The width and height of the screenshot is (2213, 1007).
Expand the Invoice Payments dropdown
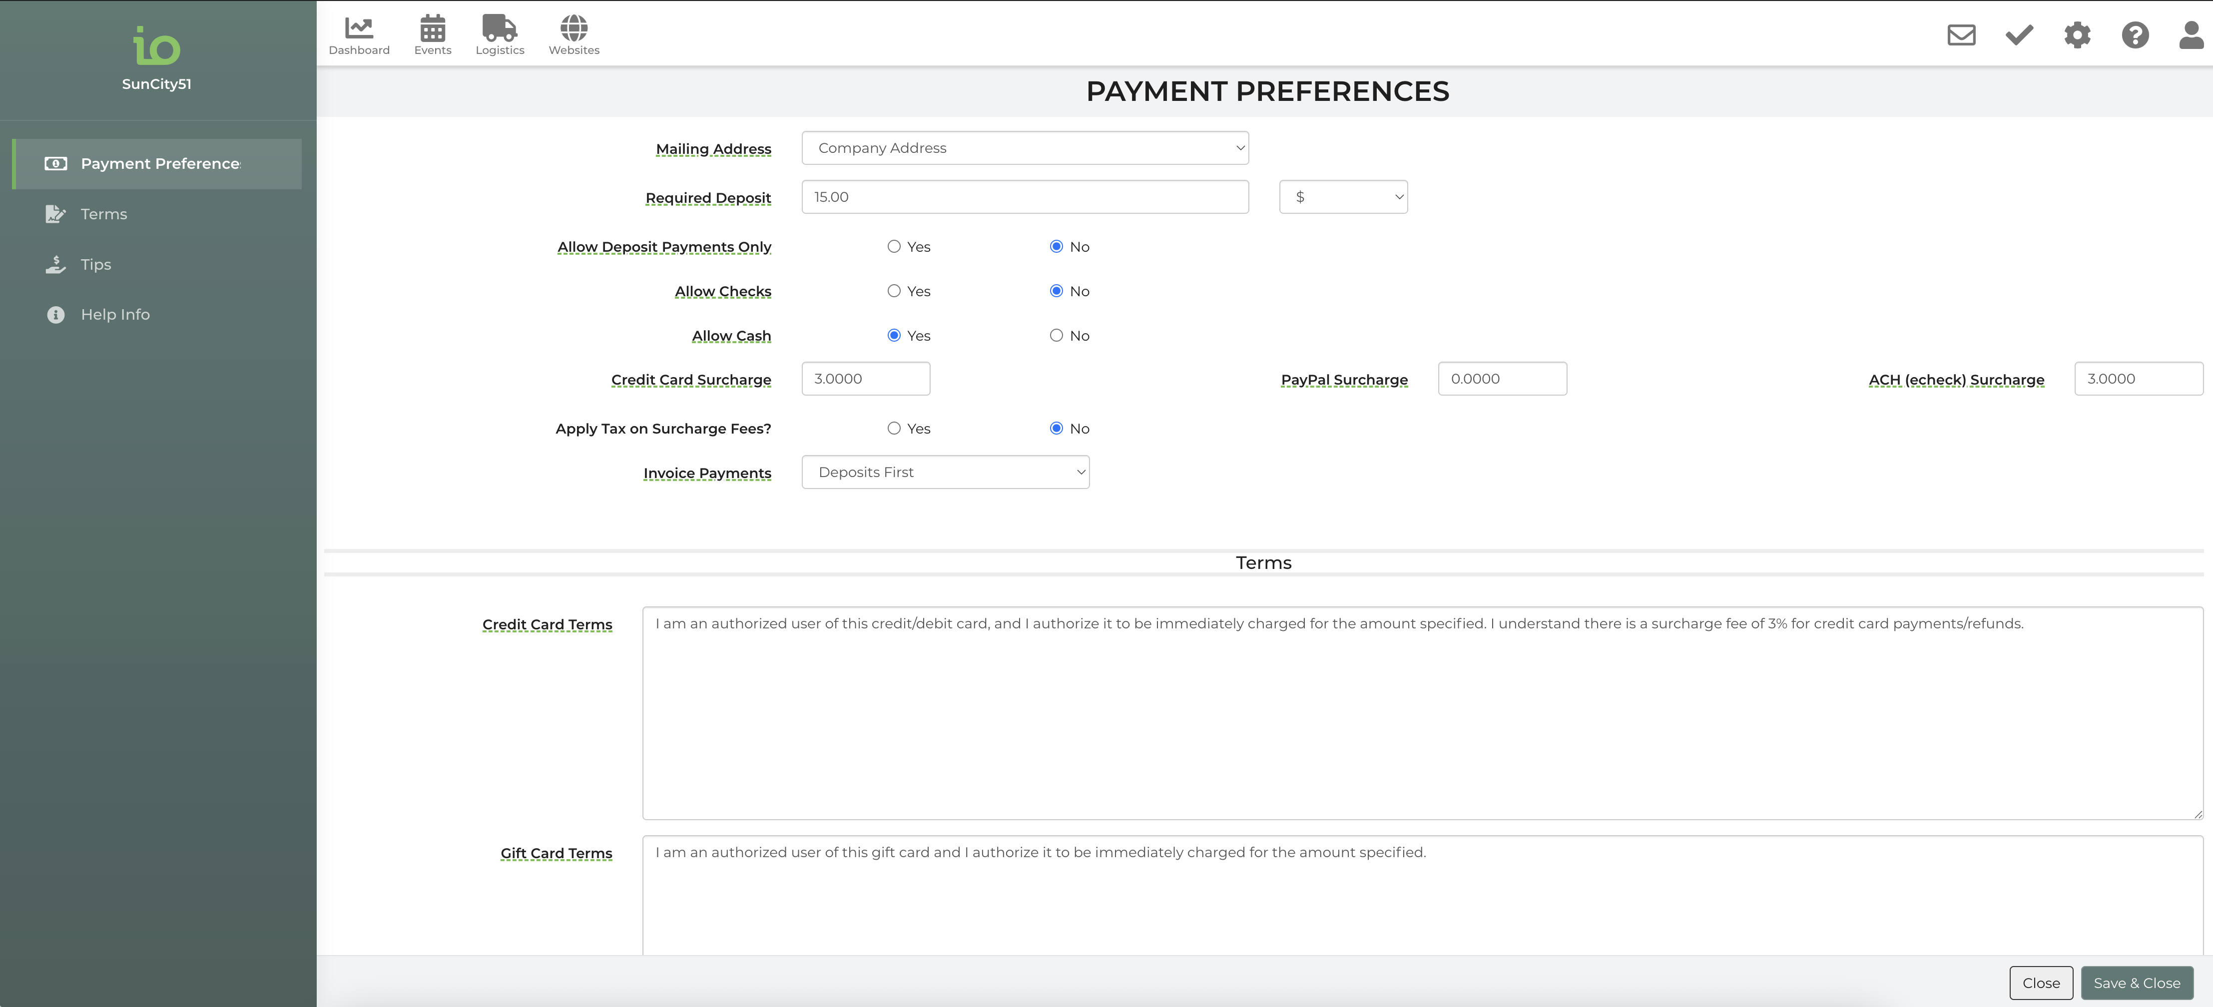tap(945, 473)
